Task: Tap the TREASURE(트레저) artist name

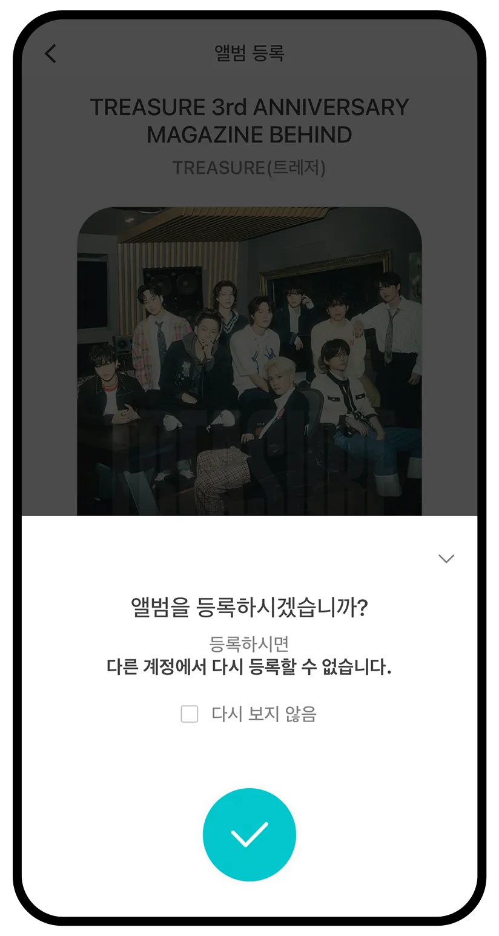Action: pyautogui.click(x=249, y=167)
